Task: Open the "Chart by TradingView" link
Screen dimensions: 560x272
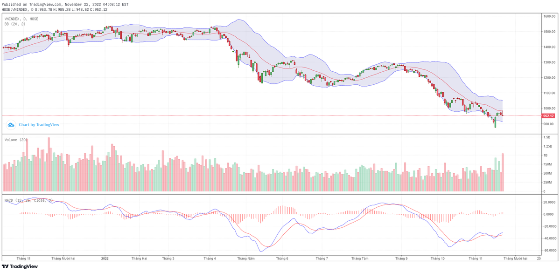Action: click(x=39, y=125)
